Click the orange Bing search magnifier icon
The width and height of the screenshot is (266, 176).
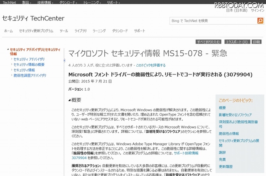[x=260, y=21]
